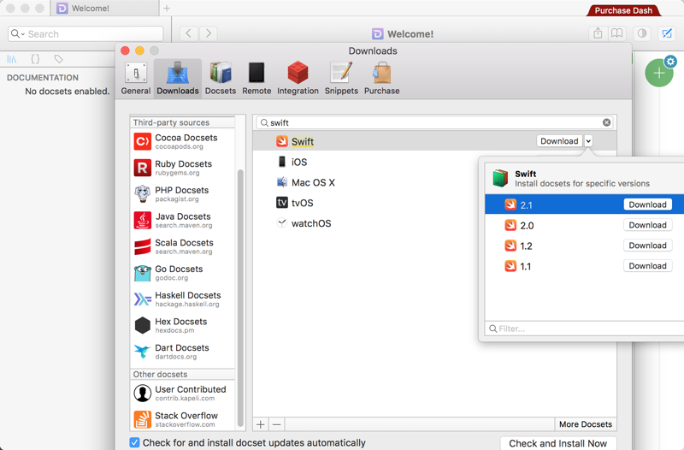Open the share button in toolbar
Screen dimensions: 684x450
click(x=598, y=33)
